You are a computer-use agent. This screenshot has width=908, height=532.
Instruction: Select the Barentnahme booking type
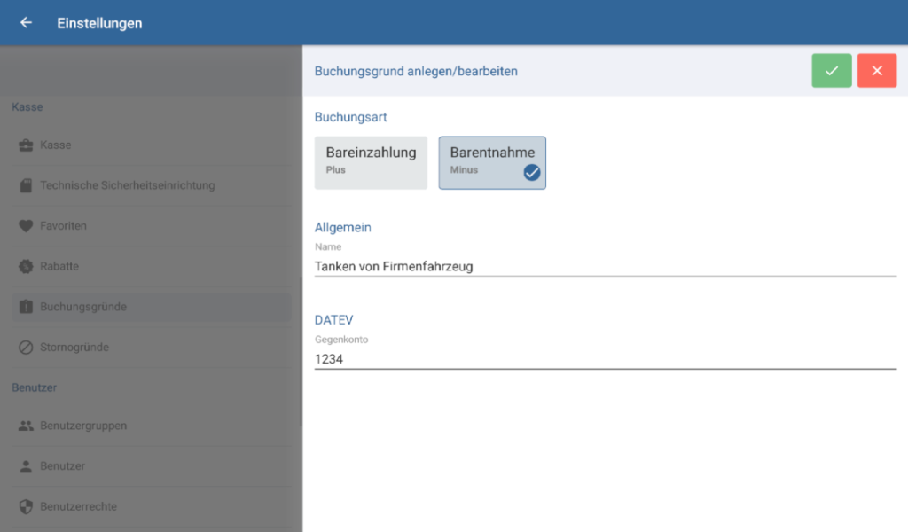(x=492, y=162)
